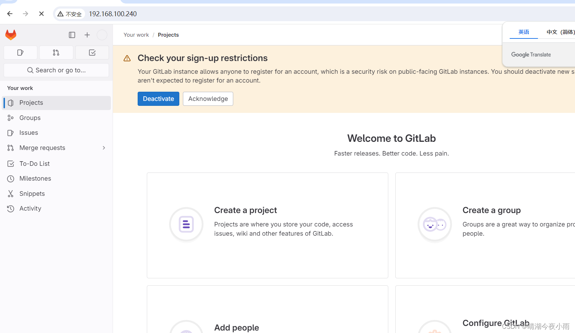
Task: Stop loading the page
Action: pos(41,14)
